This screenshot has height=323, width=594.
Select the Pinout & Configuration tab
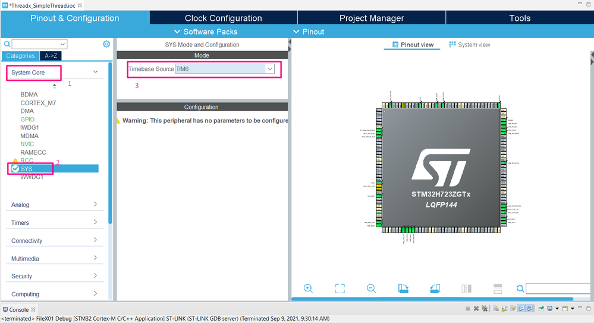[x=75, y=18]
